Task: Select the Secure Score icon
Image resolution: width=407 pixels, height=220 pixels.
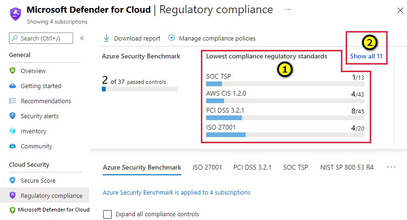Action: pos(13,180)
